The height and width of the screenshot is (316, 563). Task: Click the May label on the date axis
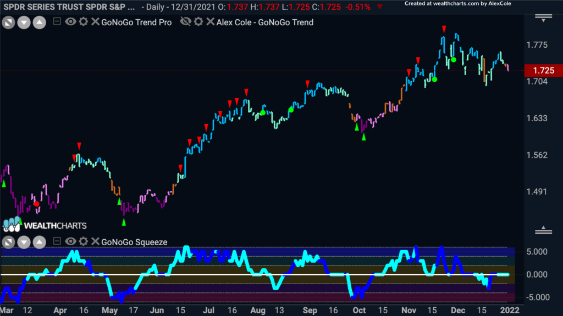110,311
